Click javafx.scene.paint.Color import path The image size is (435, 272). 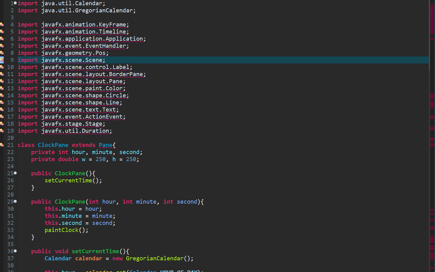pos(82,88)
